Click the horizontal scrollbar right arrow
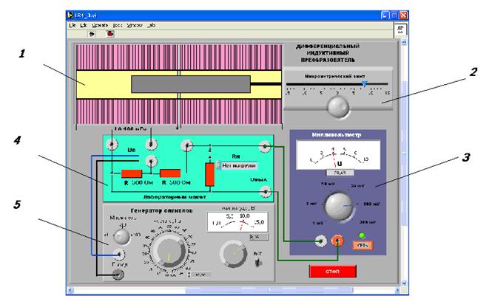The image size is (489, 307). (397, 290)
